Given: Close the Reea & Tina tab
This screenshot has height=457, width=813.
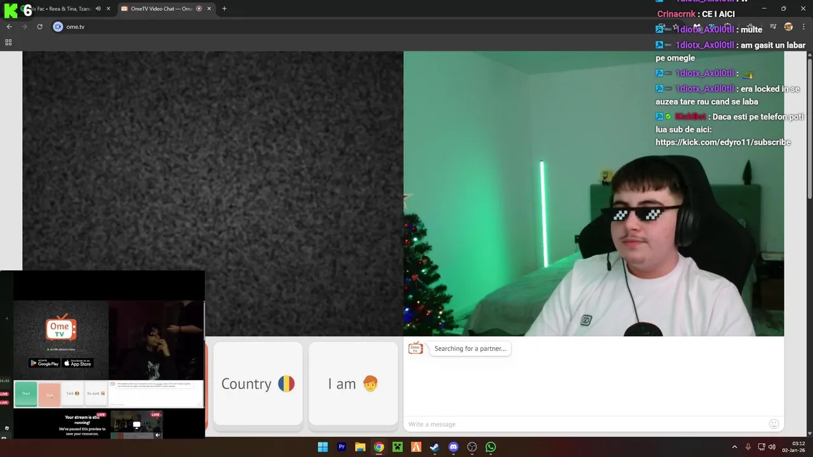Looking at the screenshot, I should pos(109,9).
